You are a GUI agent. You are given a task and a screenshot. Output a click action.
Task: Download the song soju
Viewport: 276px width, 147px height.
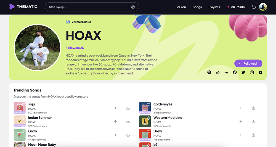click(128, 108)
